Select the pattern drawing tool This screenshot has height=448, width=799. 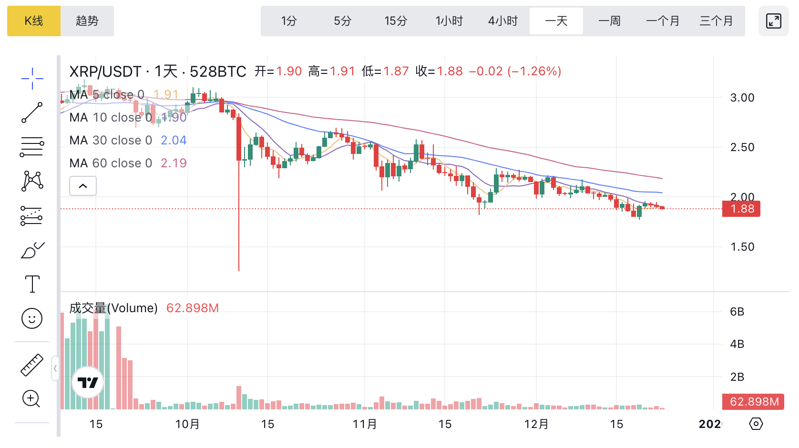click(32, 181)
